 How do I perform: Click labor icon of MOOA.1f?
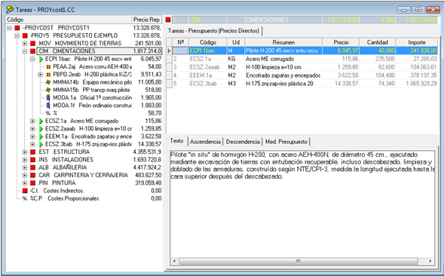(48, 106)
